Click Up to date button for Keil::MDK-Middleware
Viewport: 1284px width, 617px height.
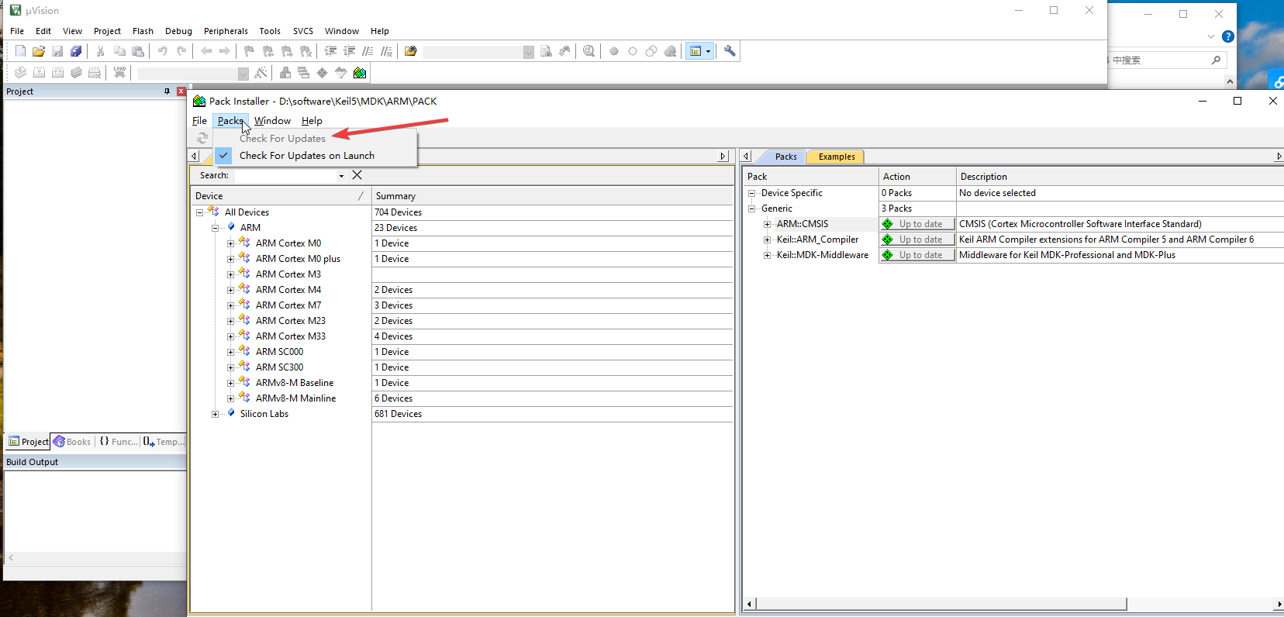[x=917, y=255]
